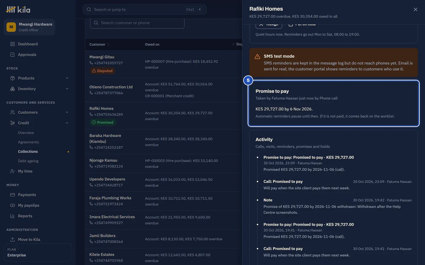425x265 pixels.
Task: Open the Credit Overview page
Action: 26,132
